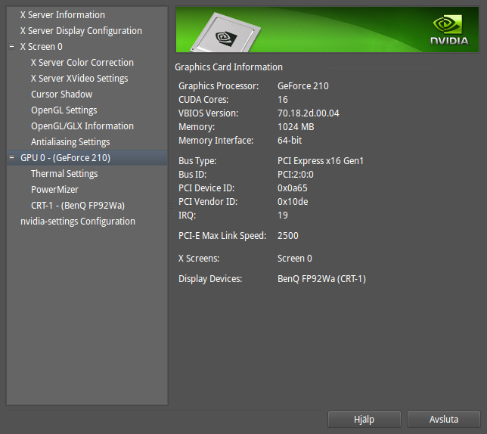Click the CUDA Cores value 16
Image resolution: width=487 pixels, height=434 pixels.
point(283,100)
